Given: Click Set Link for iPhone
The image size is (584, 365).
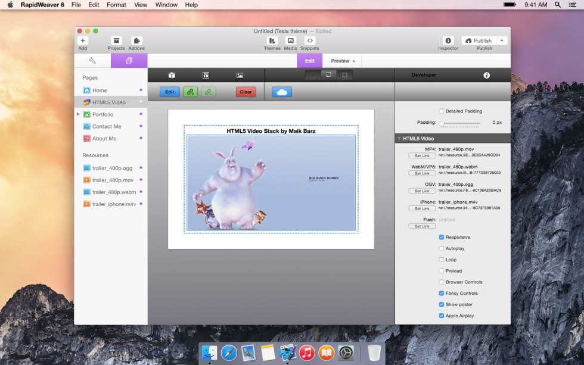Looking at the screenshot, I should pyautogui.click(x=422, y=209).
